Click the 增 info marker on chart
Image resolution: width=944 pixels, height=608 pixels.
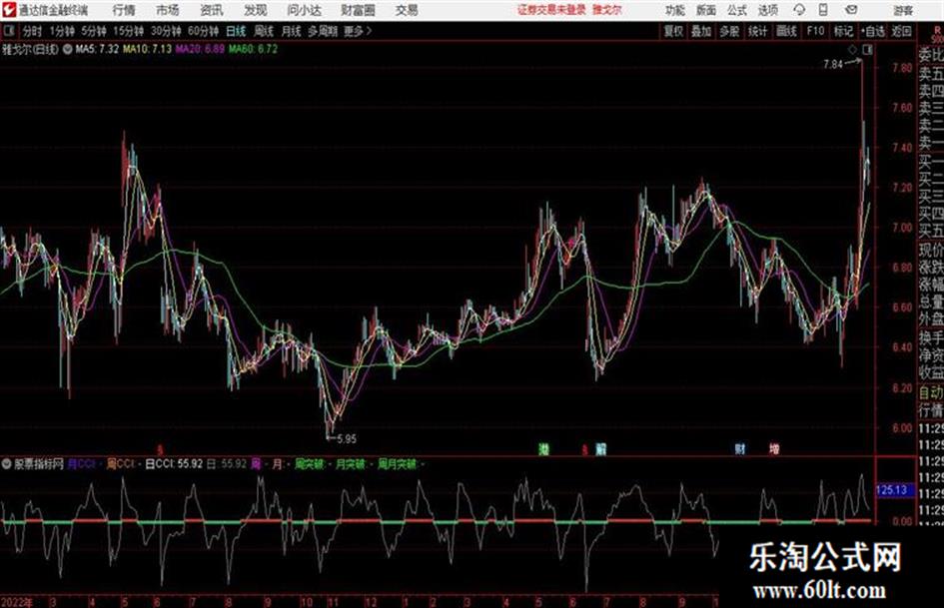774,449
